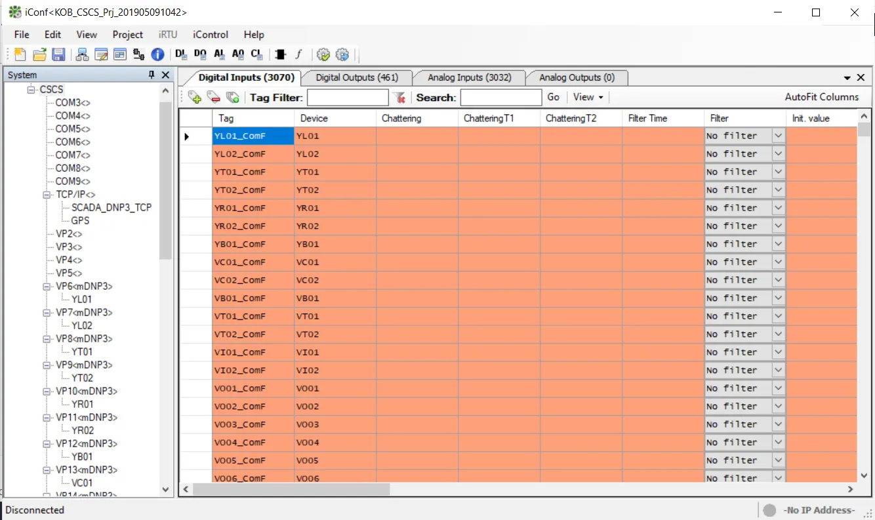875x520 pixels.
Task: Pin the System panel
Action: click(152, 75)
